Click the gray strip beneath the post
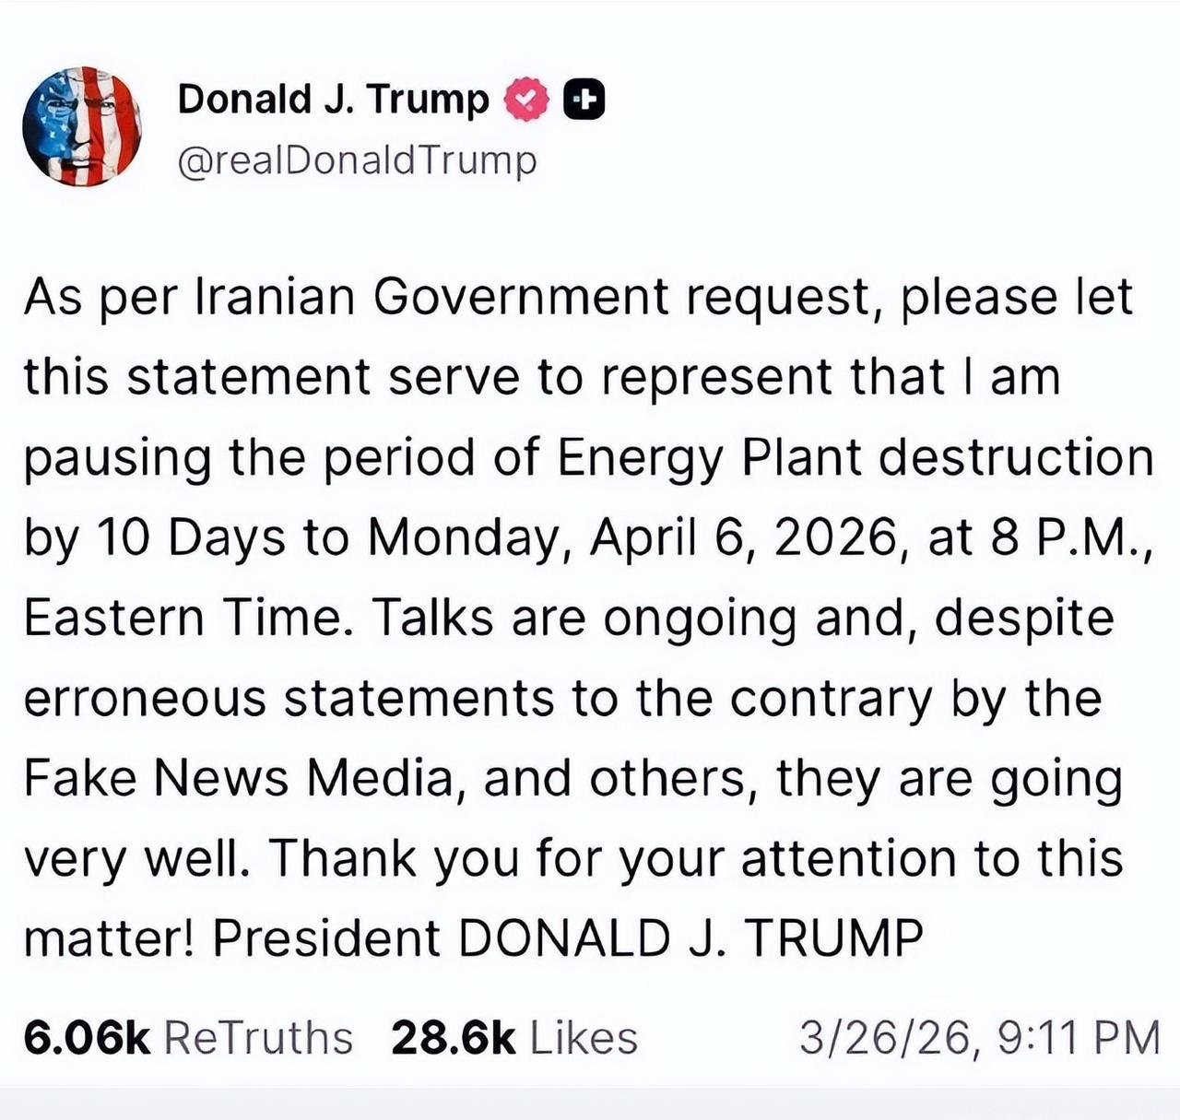Image resolution: width=1180 pixels, height=1120 pixels. tap(590, 1103)
